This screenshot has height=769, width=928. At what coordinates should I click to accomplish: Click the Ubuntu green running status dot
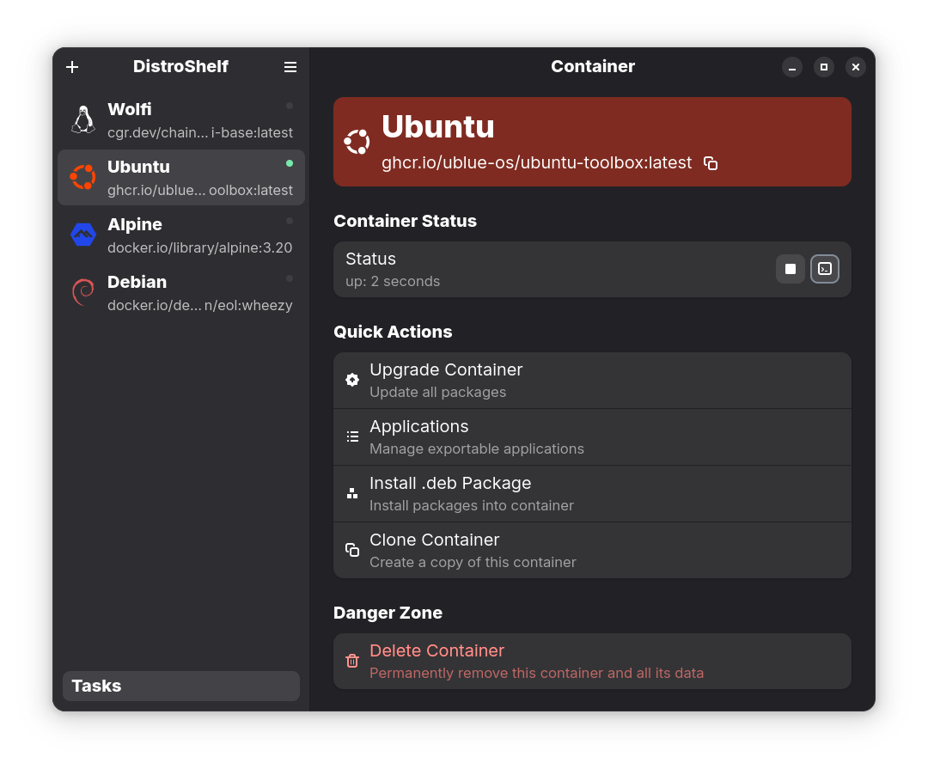pyautogui.click(x=290, y=163)
